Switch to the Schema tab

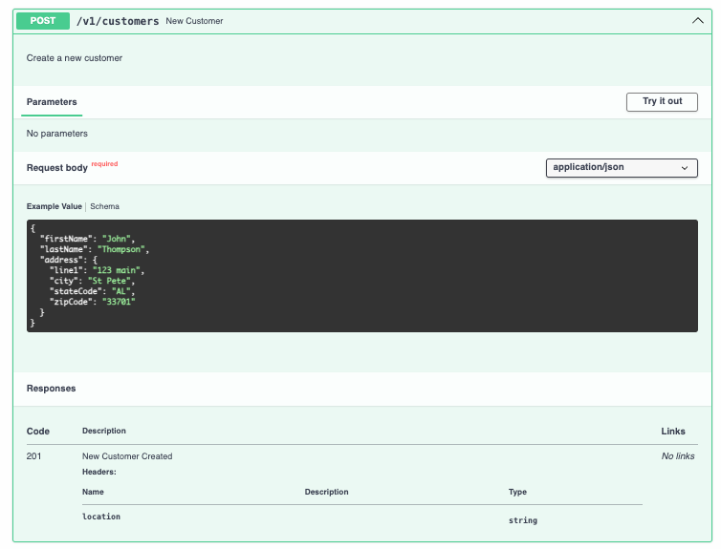coord(105,206)
